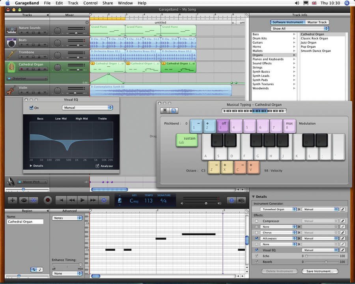355x284 pixels.
Task: Enable the Chorus effect checkbox
Action: tap(256, 233)
